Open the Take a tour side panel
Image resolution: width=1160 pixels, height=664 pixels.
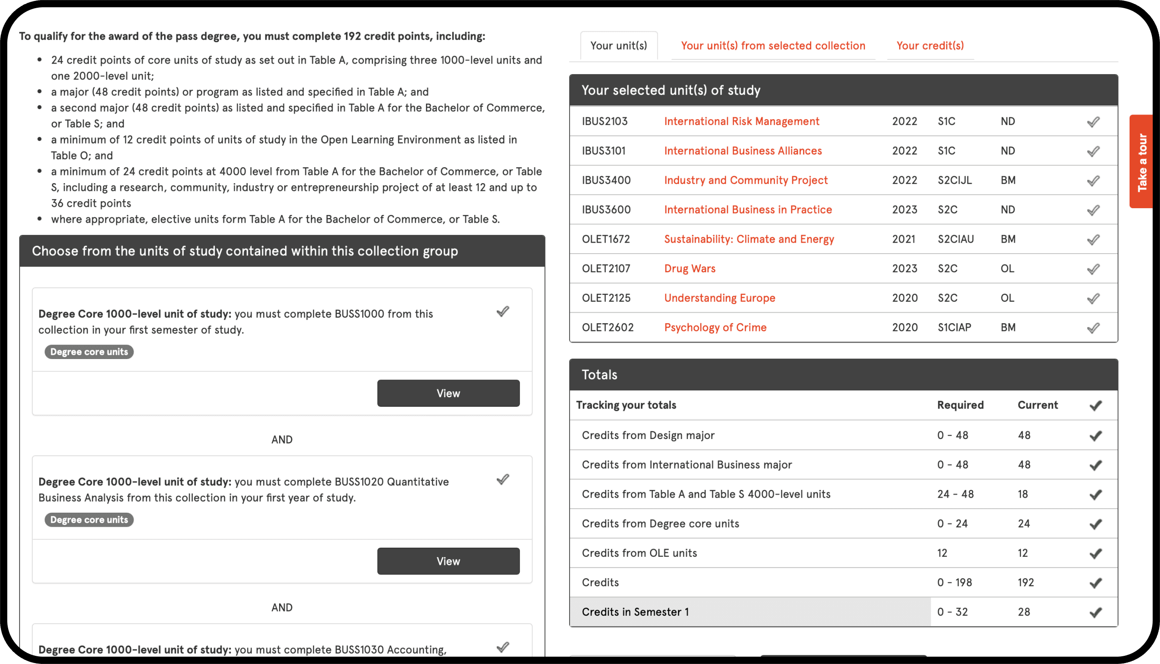coord(1143,162)
